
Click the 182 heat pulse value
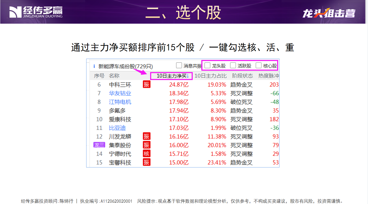[x=274, y=119]
